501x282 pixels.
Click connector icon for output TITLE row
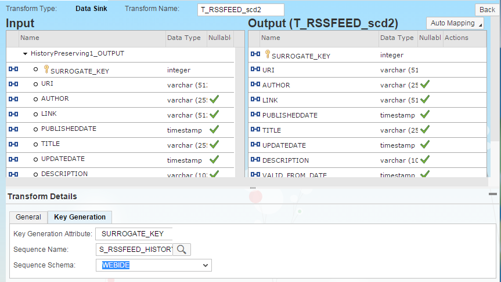pos(255,130)
